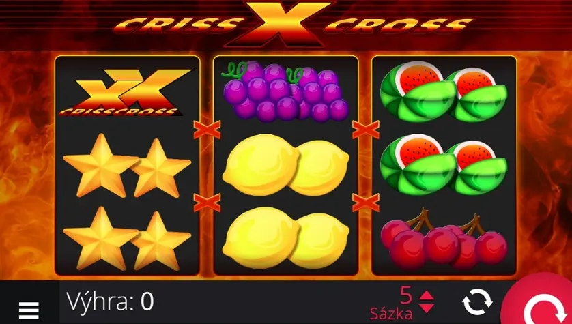
Task: Decrease bet with the down arrow
Action: (426, 308)
